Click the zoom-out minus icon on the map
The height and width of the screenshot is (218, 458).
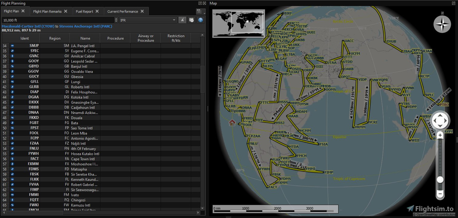pyautogui.click(x=440, y=194)
